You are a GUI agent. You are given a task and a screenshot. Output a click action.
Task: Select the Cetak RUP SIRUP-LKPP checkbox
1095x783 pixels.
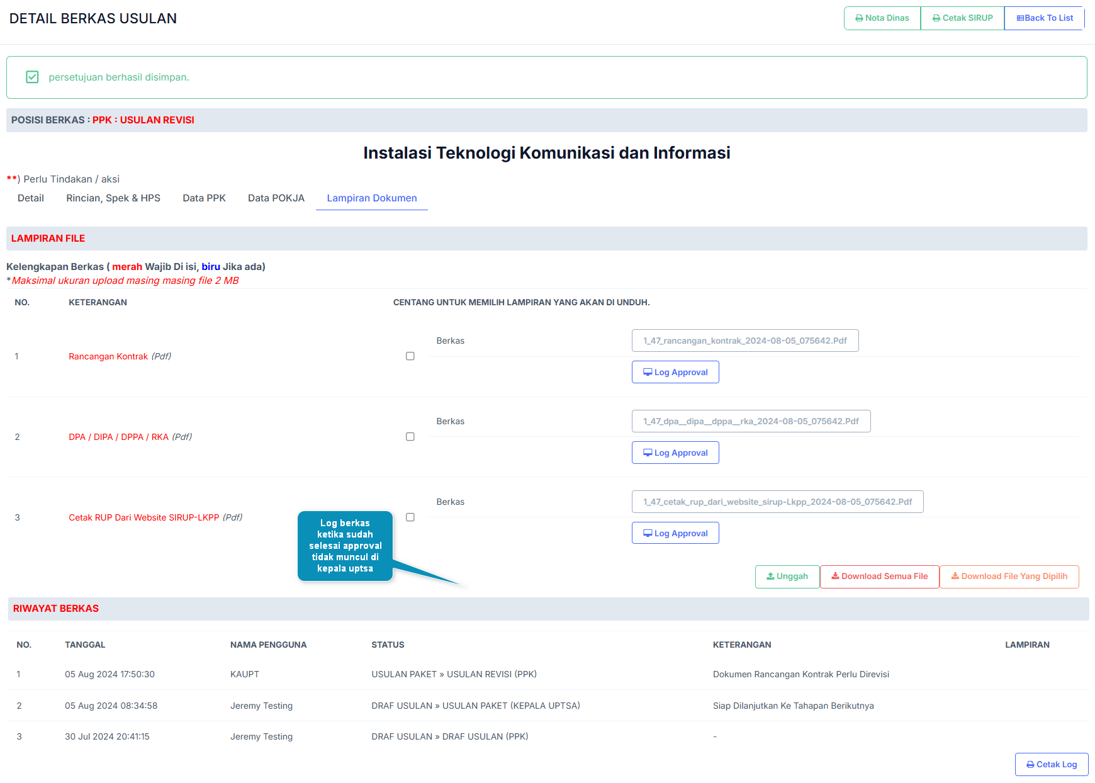410,517
